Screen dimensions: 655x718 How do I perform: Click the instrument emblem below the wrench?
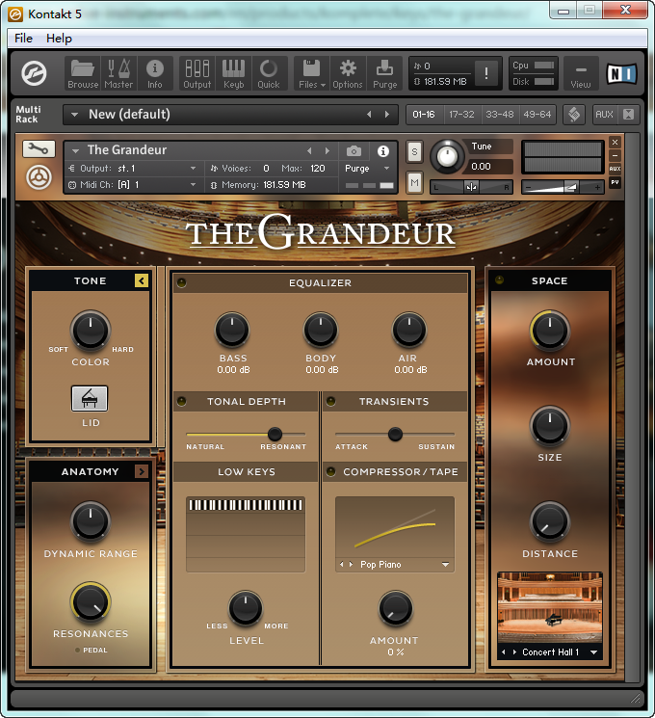click(x=39, y=177)
